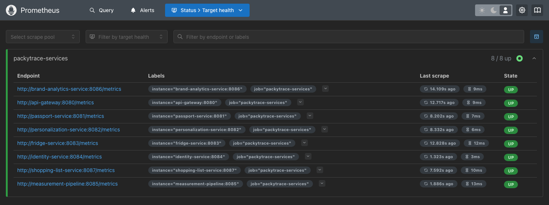Click the 10ms scrape duration badge

[474, 170]
